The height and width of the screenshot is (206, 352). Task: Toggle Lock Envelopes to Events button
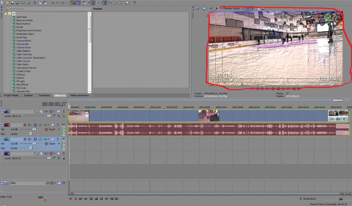[93, 3]
